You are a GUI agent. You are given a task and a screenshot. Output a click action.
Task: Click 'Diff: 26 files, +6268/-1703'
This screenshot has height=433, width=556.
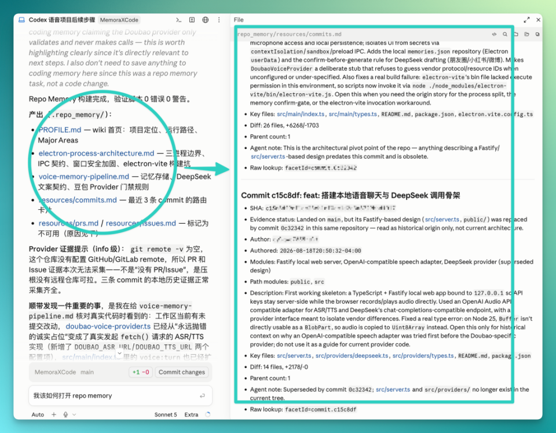284,125
